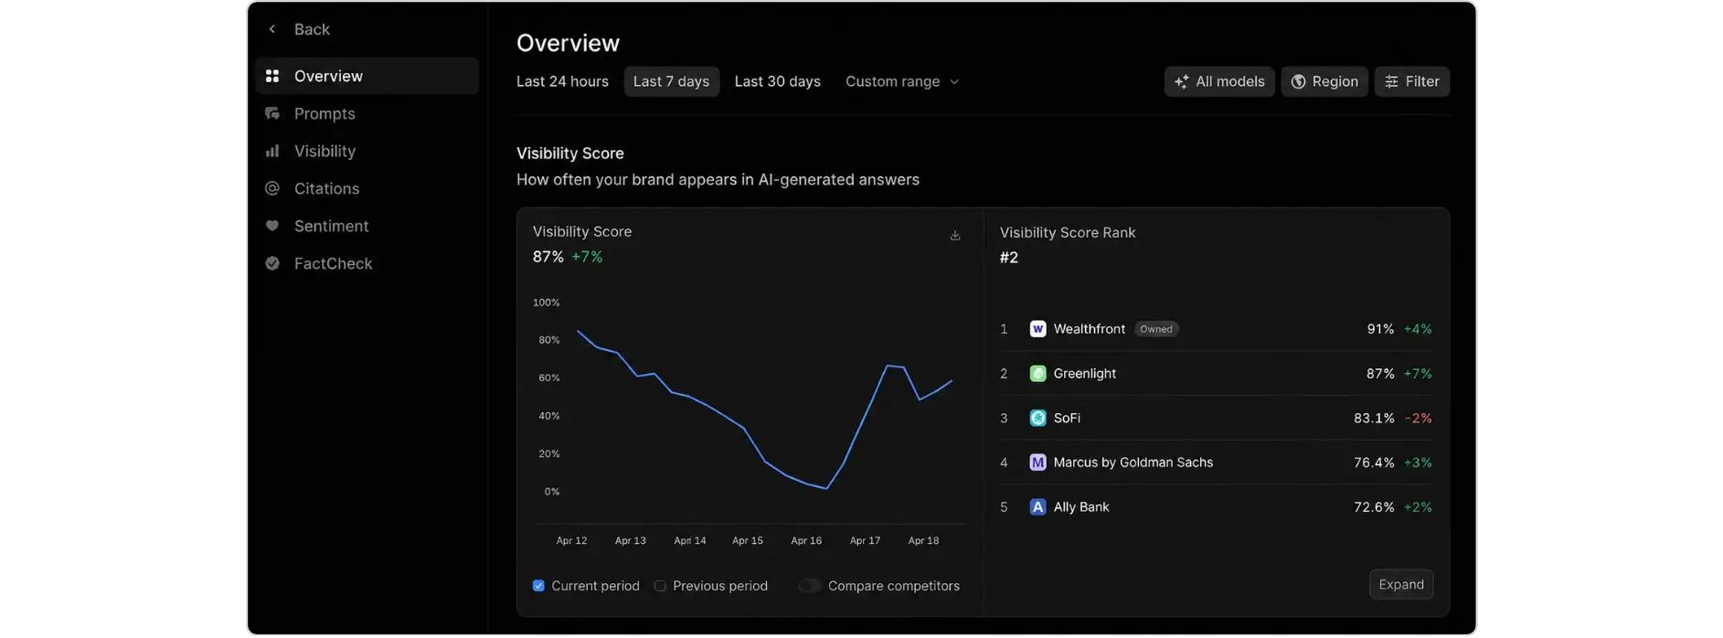The width and height of the screenshot is (1723, 638).
Task: Open the Custom range dropdown
Action: tap(902, 81)
